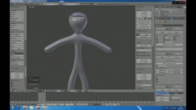The image size is (196, 110).
Task: Open the Select menu in the 3D view header
Action: (23, 91)
